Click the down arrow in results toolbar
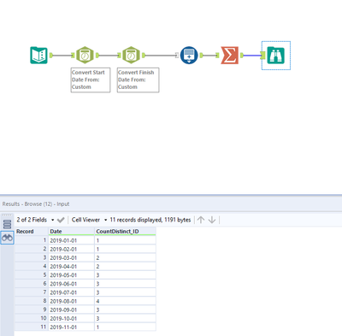Screen dimensions: 342x336 pos(212,220)
